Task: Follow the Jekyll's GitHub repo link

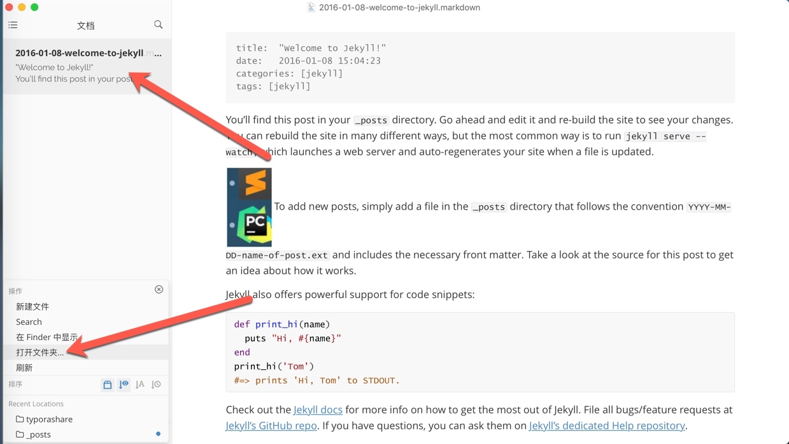Action: click(x=271, y=426)
